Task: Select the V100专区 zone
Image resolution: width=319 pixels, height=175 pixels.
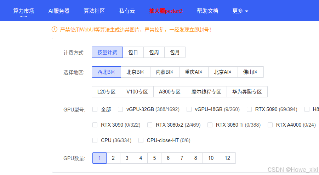Action: [137, 92]
